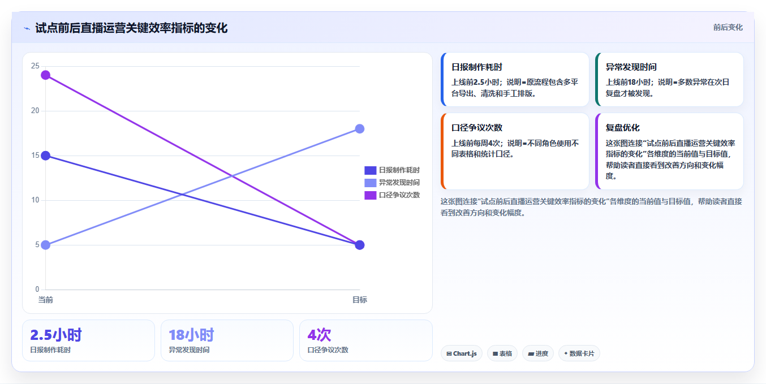This screenshot has height=384, width=766.
Task: Click the 当前 x-axis label
Action: coord(45,300)
